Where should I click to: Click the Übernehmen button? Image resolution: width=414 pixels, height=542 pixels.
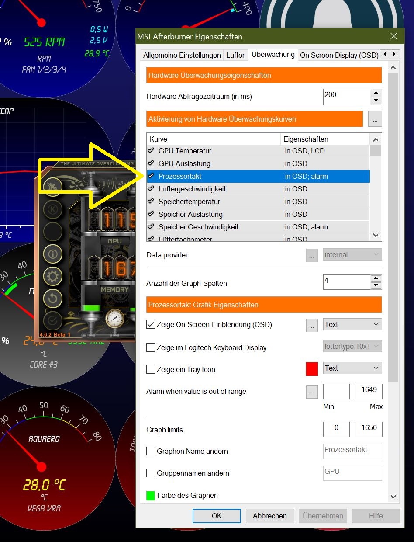click(323, 516)
